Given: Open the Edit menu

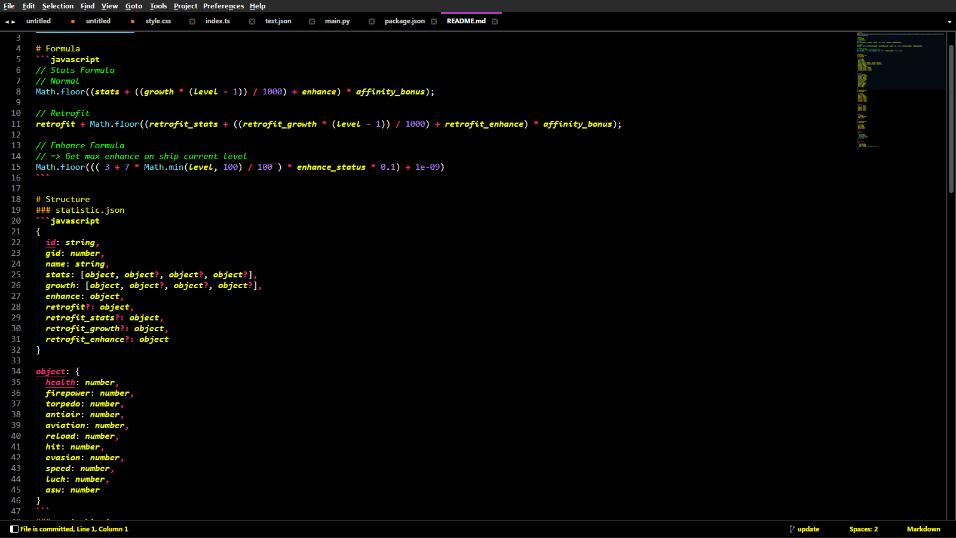Looking at the screenshot, I should [x=29, y=6].
